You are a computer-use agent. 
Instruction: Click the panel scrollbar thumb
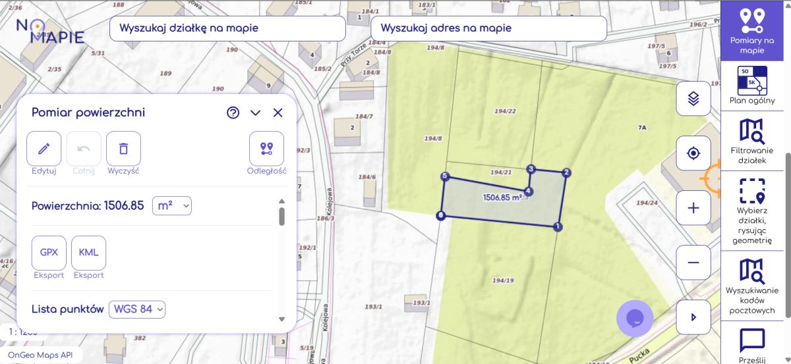pos(282,216)
